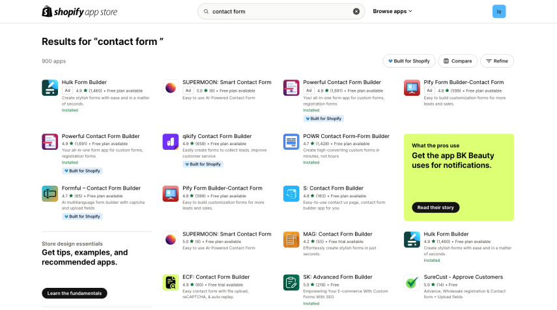Open the Hulk Form Builder ad title link
The width and height of the screenshot is (557, 310).
pos(84,82)
